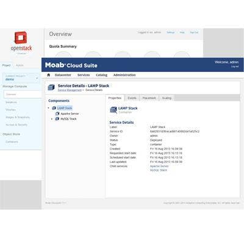The width and height of the screenshot is (244, 244).
Task: Click the LAMP Stack tree node icon
Action: [x=54, y=108]
